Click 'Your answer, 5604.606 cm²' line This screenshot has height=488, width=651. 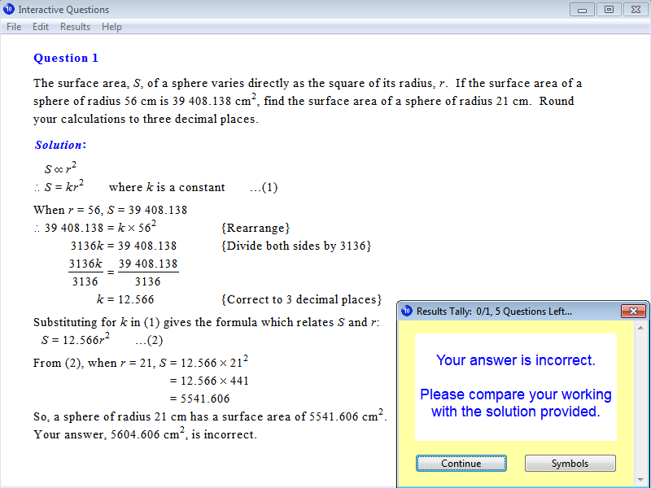(146, 434)
